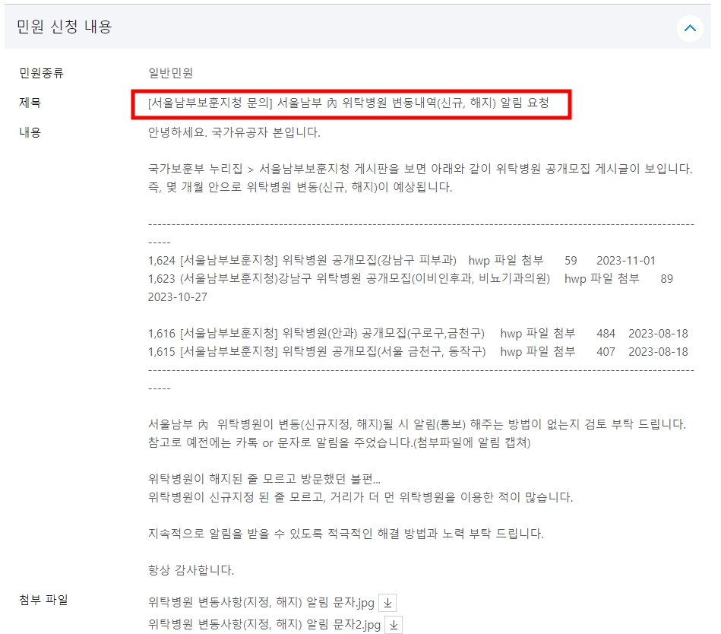Image resolution: width=721 pixels, height=634 pixels.
Task: Click the 1,623 이비인후과, 비뇨기과의원 line
Action: tap(410, 279)
